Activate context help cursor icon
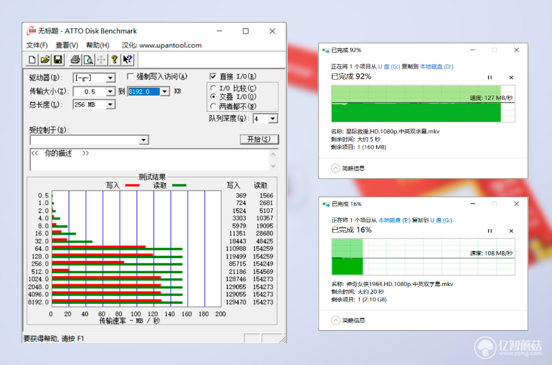552x365 pixels. 128,60
